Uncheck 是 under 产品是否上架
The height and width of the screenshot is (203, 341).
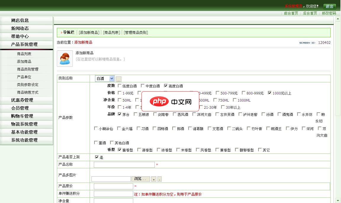point(96,157)
